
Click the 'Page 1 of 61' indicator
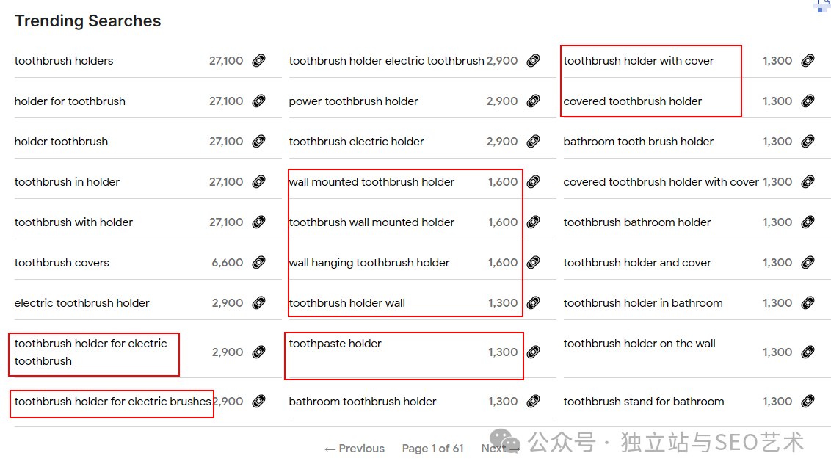432,449
